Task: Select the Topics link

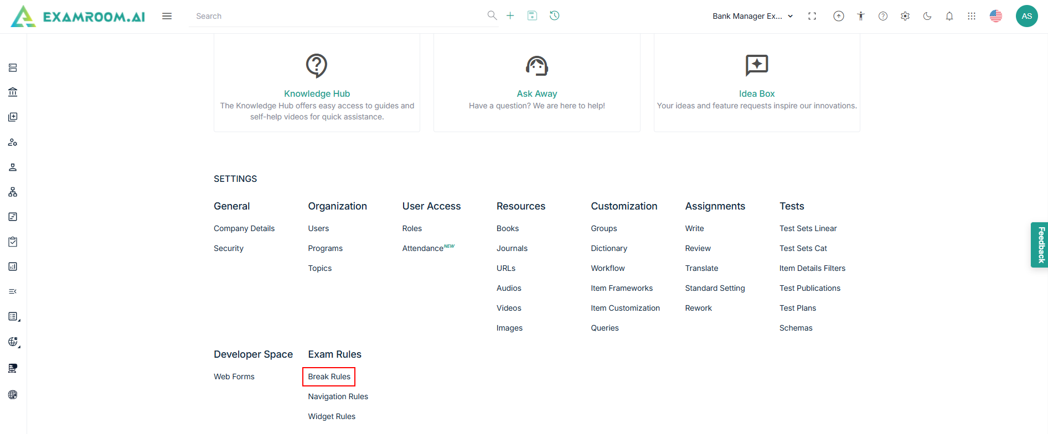Action: point(320,268)
